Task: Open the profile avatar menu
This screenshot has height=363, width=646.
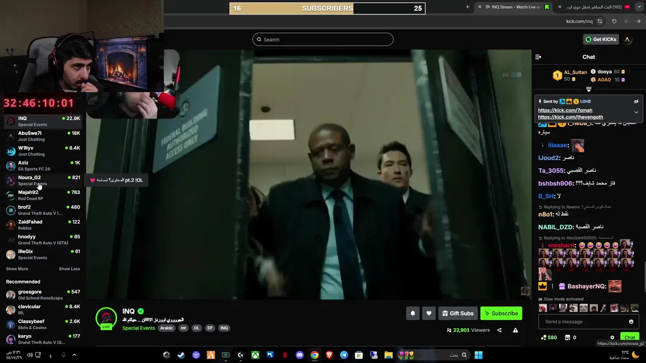Action: [x=627, y=39]
